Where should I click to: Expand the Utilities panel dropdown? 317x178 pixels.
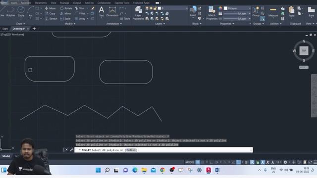pos(275,24)
